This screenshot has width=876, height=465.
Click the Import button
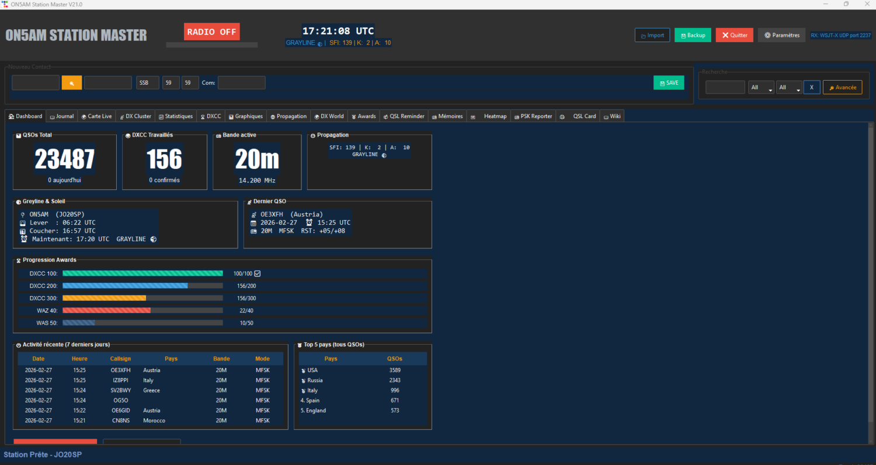[652, 35]
